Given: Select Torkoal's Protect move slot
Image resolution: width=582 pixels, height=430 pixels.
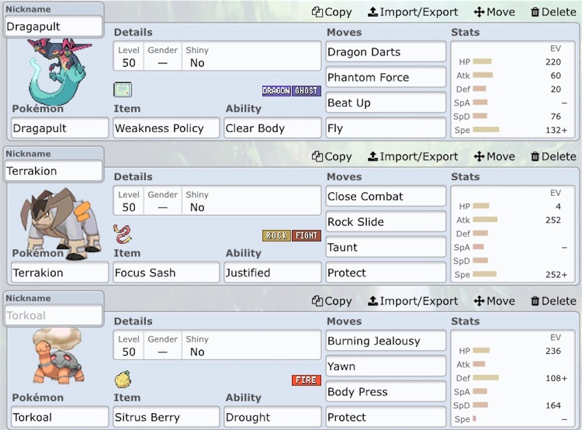Looking at the screenshot, I should (x=386, y=417).
